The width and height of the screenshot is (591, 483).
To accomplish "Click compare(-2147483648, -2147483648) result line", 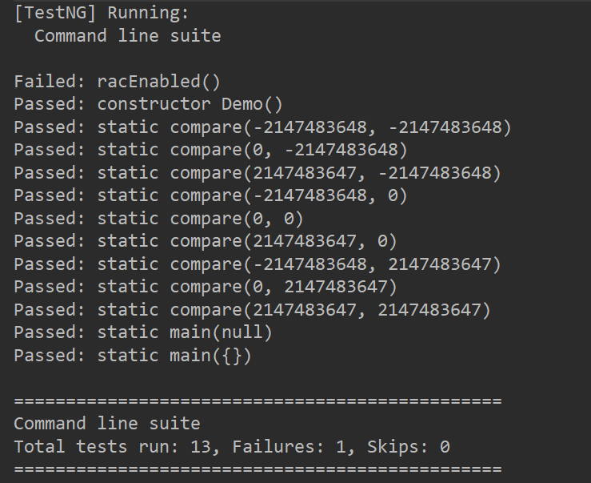I will (262, 127).
